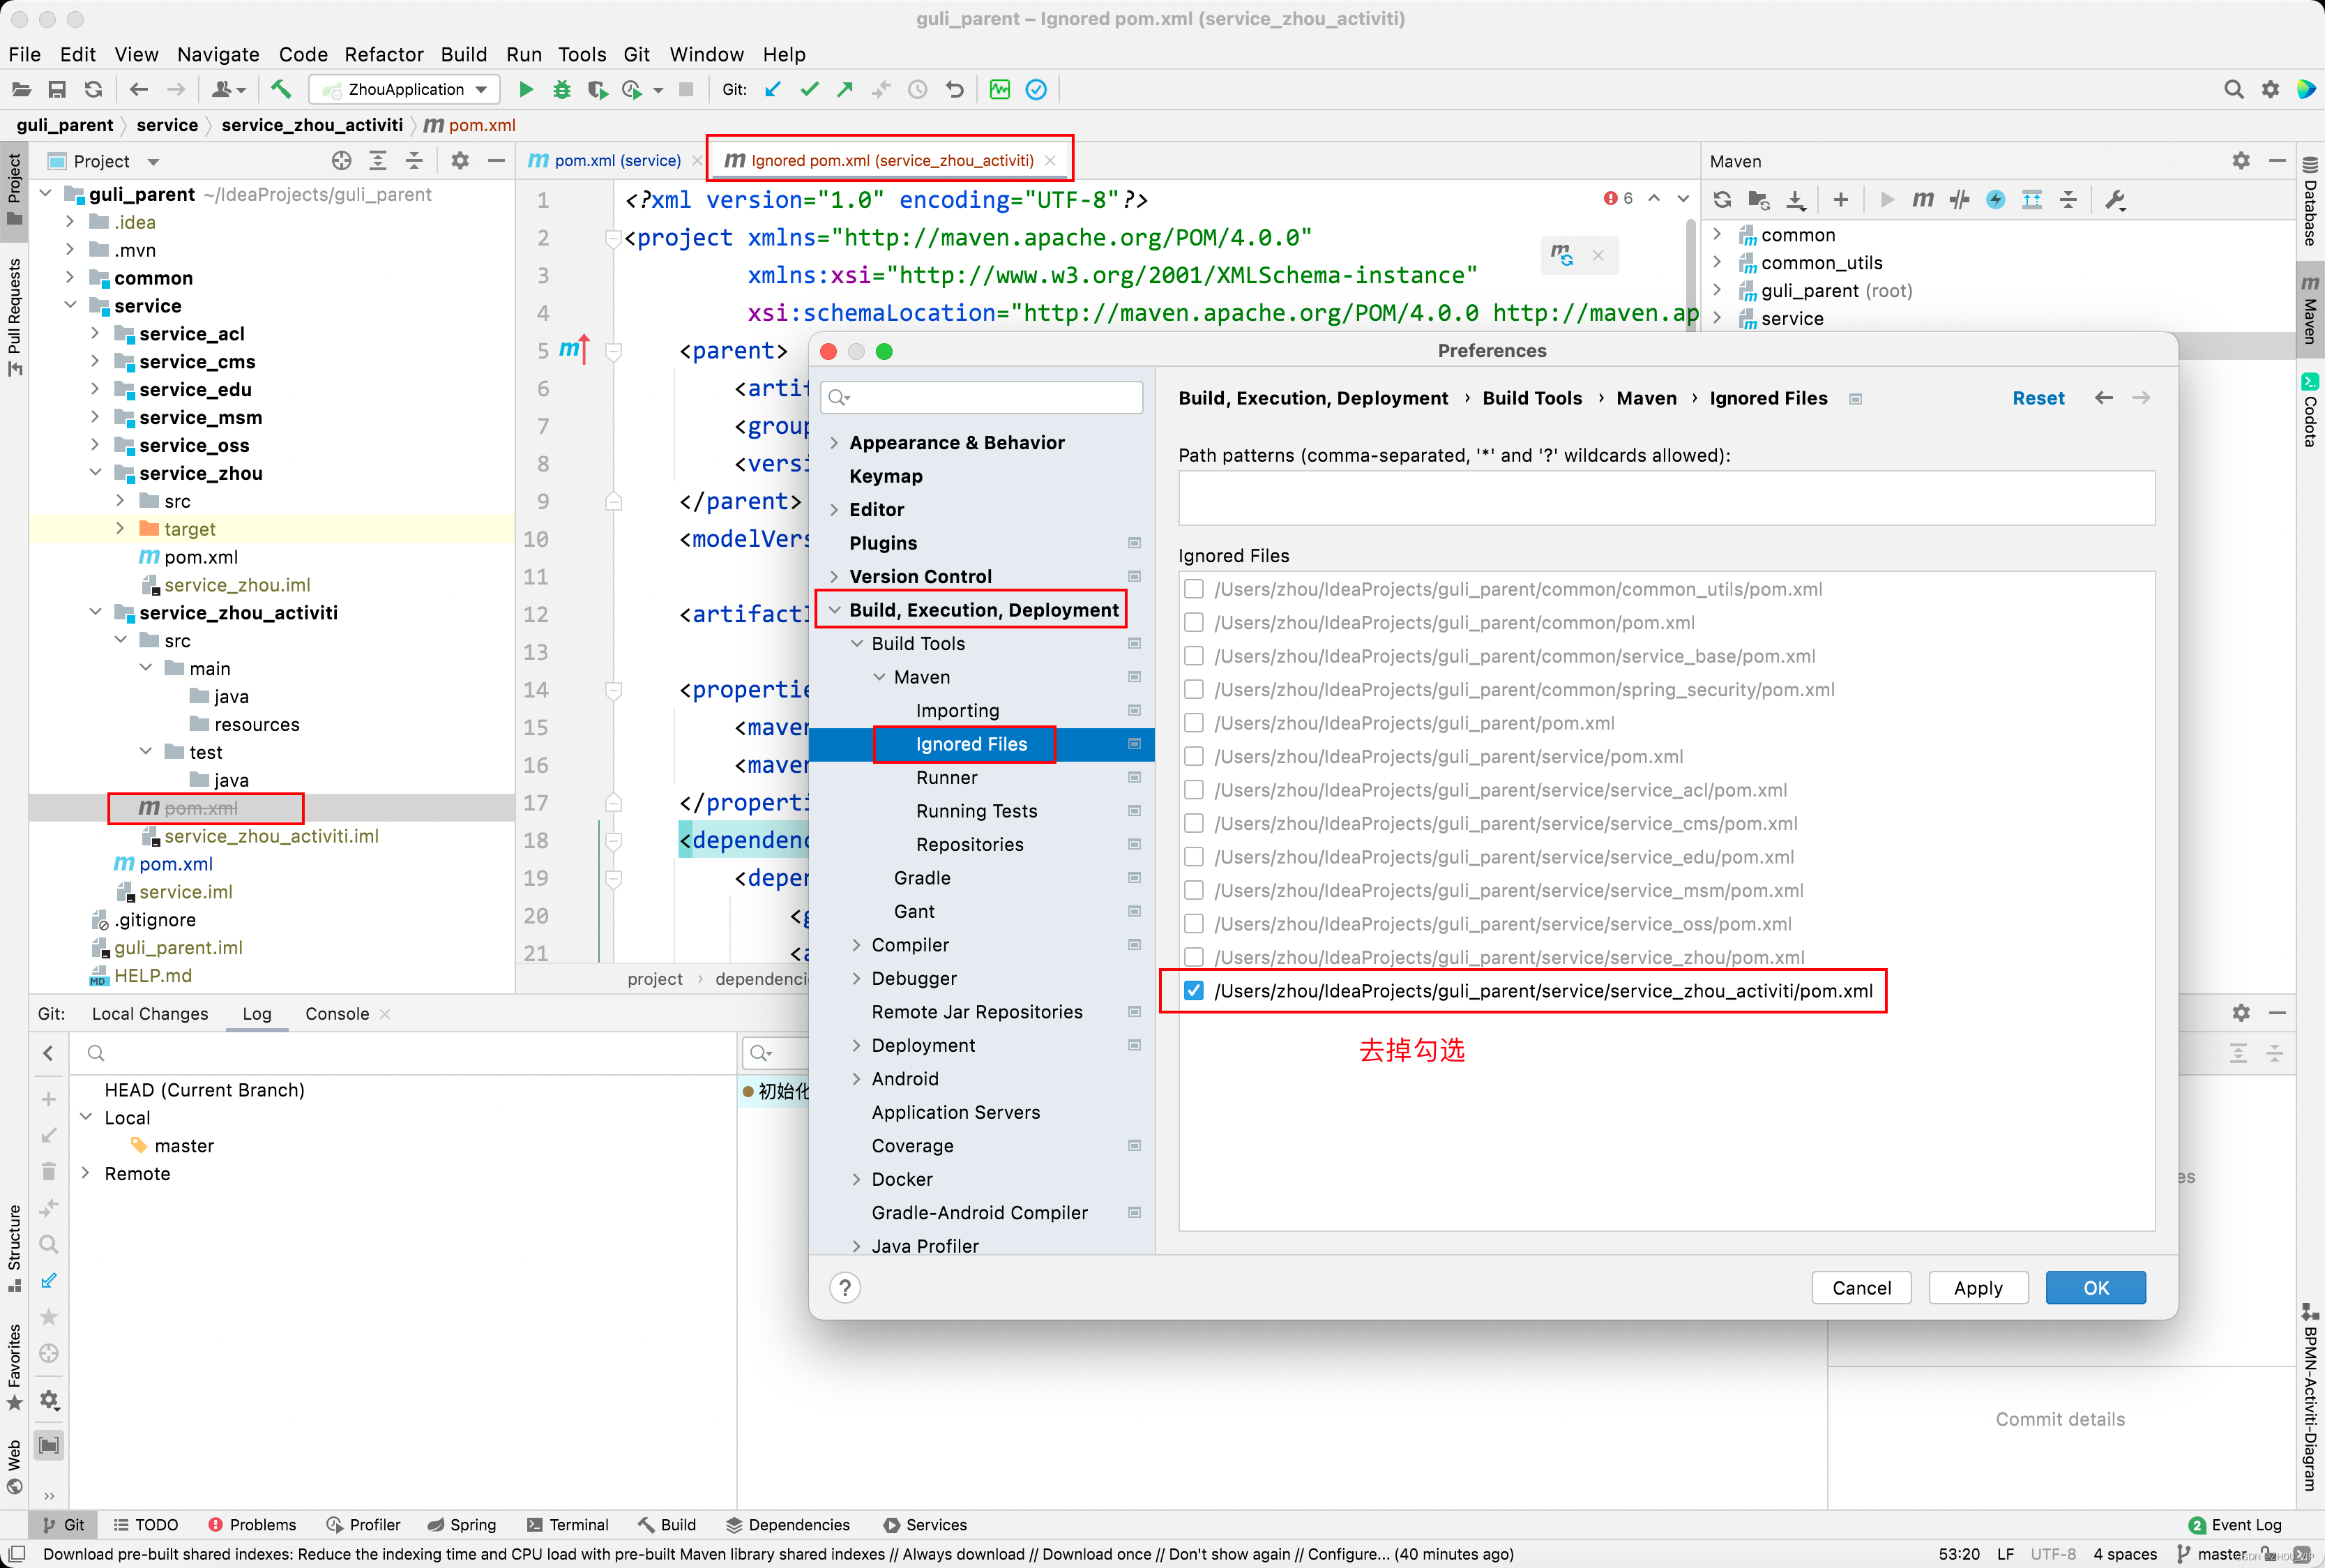Image resolution: width=2325 pixels, height=1568 pixels.
Task: Check the common_utils pom.xml checkbox
Action: [1193, 589]
